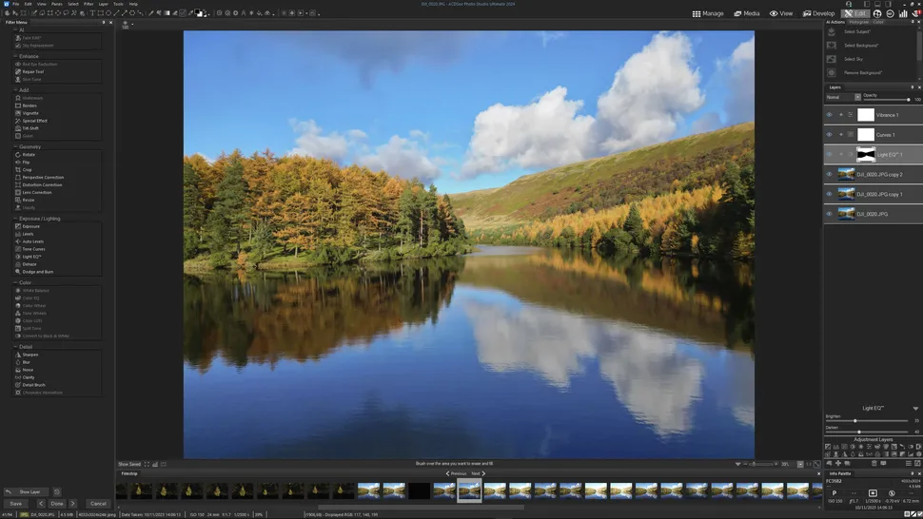Hide the Vibrance 1 layer
The height and width of the screenshot is (519, 923).
click(829, 114)
